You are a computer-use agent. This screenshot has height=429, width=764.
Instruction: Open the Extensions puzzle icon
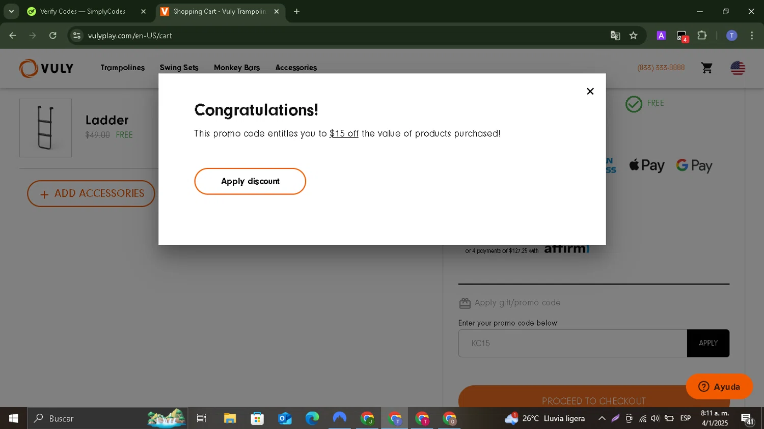tap(702, 36)
